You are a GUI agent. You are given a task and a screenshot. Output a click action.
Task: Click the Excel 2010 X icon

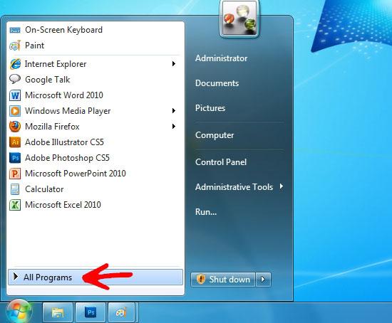(x=15, y=205)
